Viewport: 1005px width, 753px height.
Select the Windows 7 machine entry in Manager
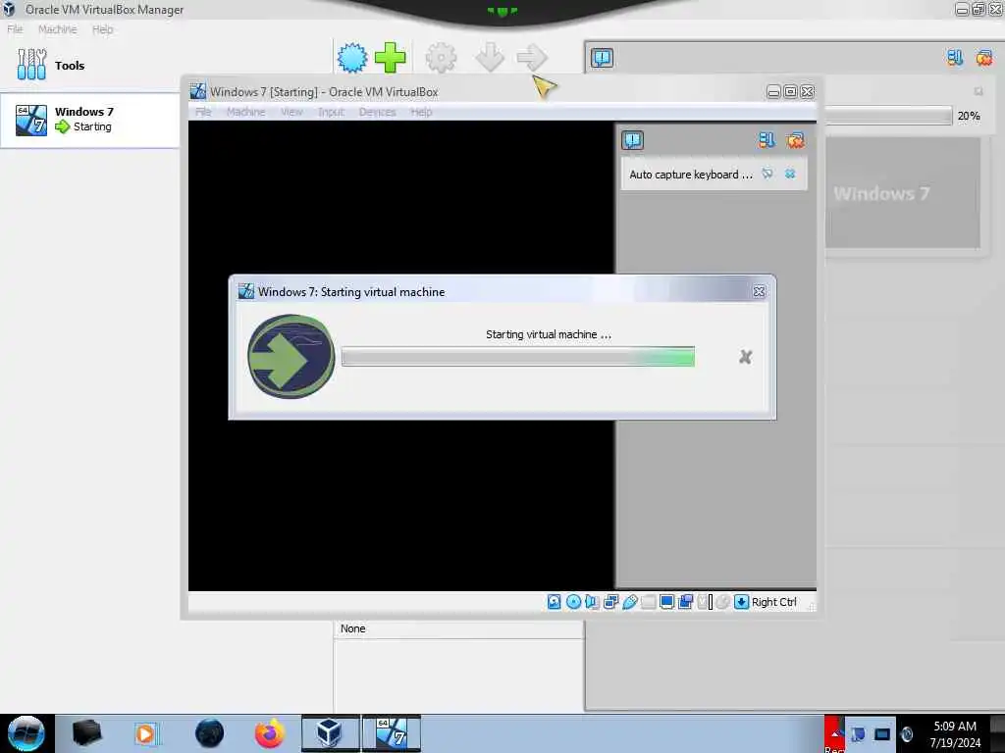pos(89,121)
